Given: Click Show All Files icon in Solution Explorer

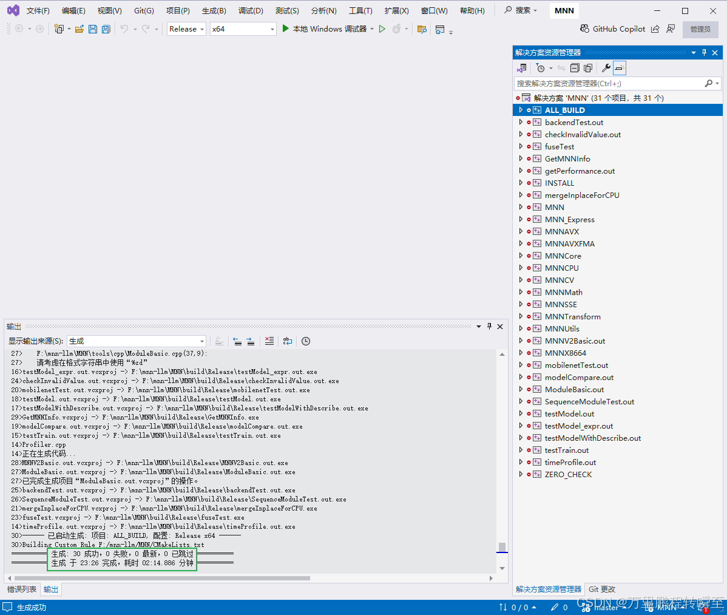Looking at the screenshot, I should pyautogui.click(x=589, y=68).
